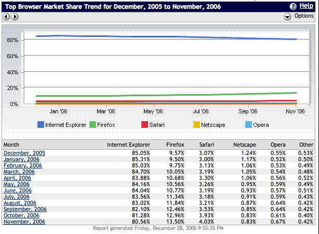Click the previous period arrow icon

click(7, 17)
